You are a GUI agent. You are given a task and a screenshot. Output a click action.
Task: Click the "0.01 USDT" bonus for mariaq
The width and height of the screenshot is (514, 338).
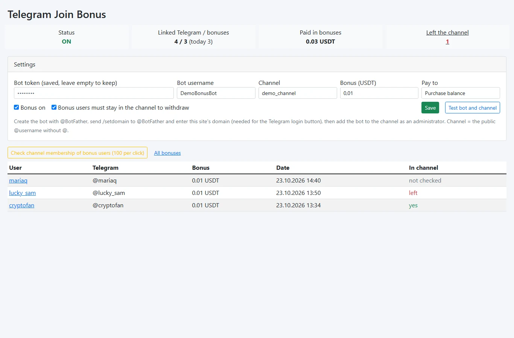point(205,181)
